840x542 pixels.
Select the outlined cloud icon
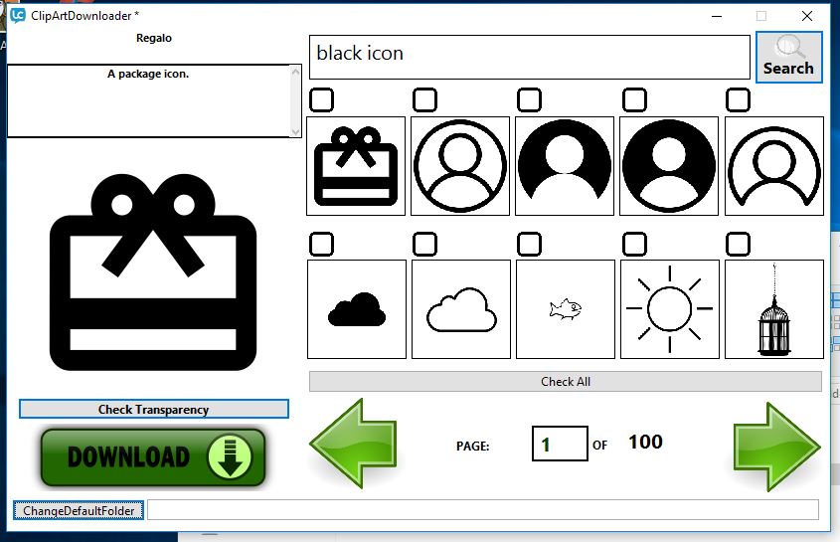pyautogui.click(x=461, y=309)
